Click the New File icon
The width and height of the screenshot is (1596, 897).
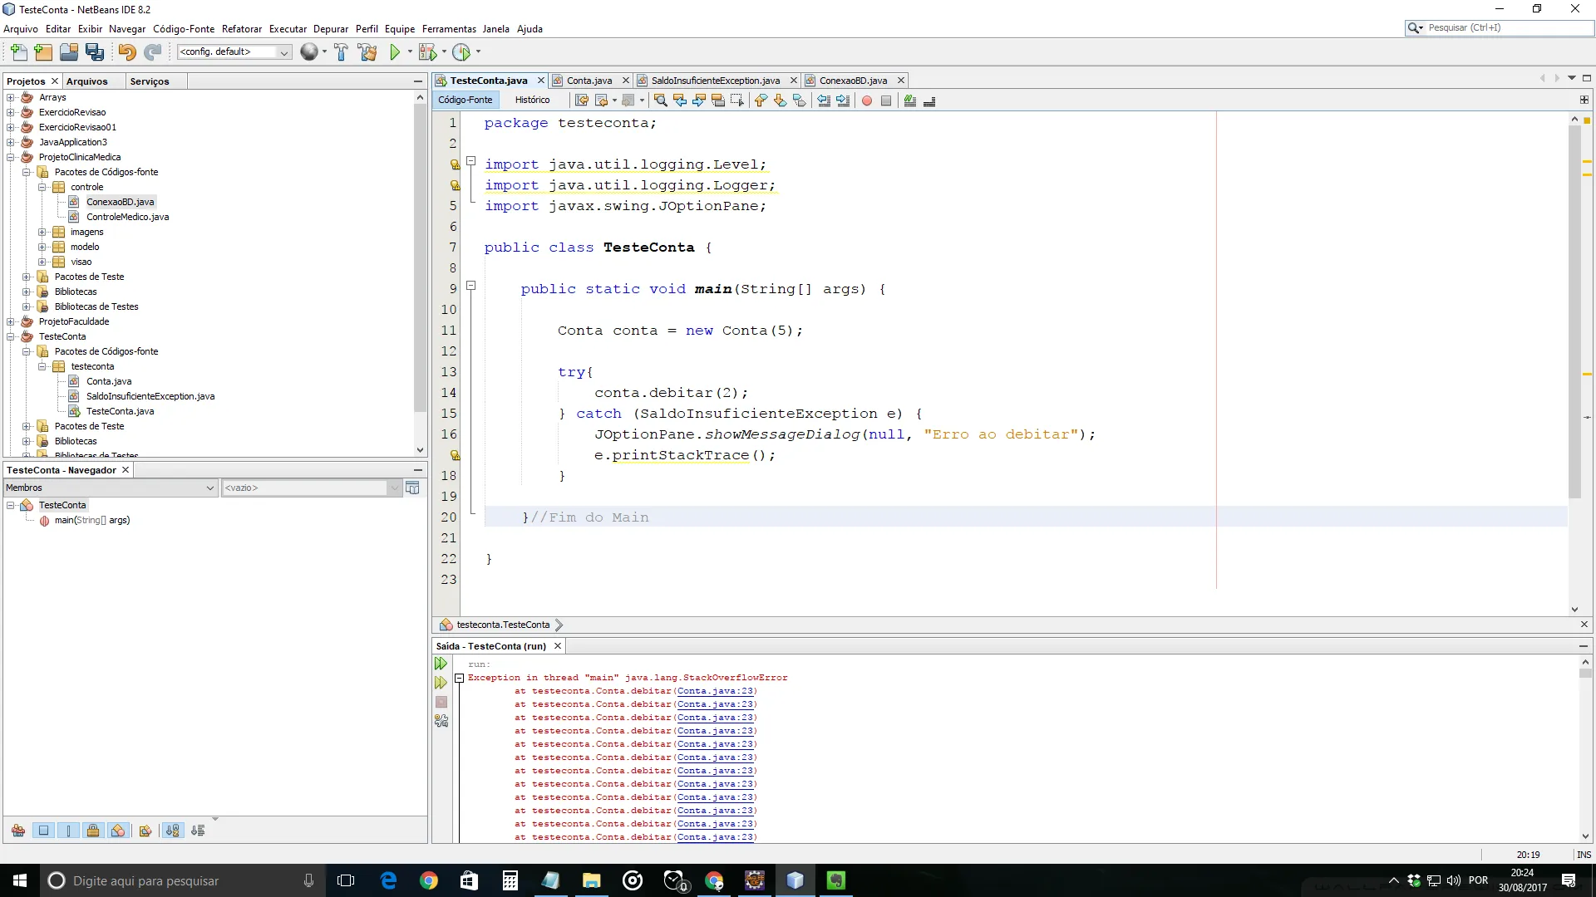pos(18,52)
